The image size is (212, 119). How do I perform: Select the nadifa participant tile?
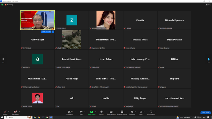[106, 98]
